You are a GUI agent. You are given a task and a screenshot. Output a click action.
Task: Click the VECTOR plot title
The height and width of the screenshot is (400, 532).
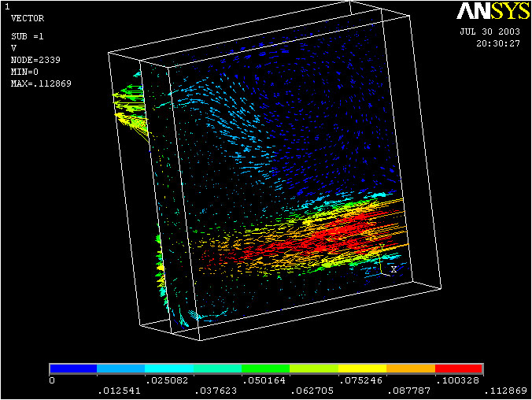click(28, 18)
